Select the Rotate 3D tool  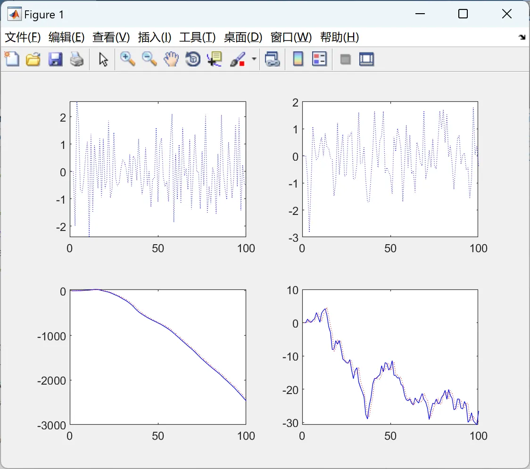point(193,59)
